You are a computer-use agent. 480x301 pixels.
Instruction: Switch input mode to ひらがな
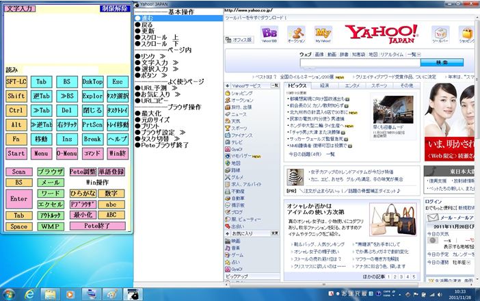pyautogui.click(x=83, y=194)
